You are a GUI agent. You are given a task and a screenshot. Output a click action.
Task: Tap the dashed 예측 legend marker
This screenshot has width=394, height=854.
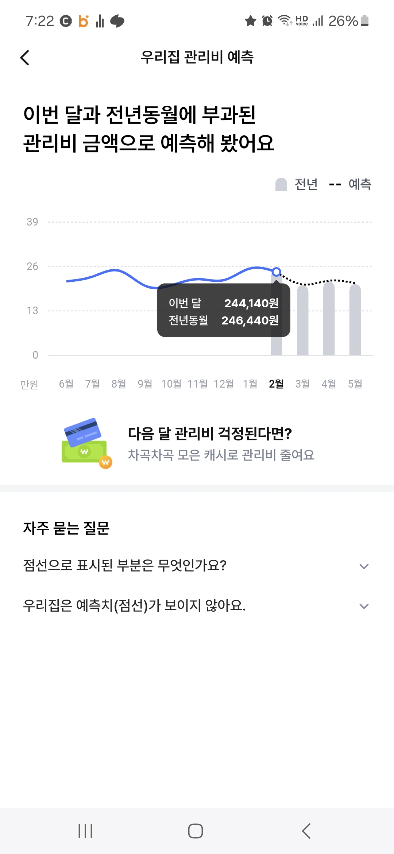tap(335, 185)
